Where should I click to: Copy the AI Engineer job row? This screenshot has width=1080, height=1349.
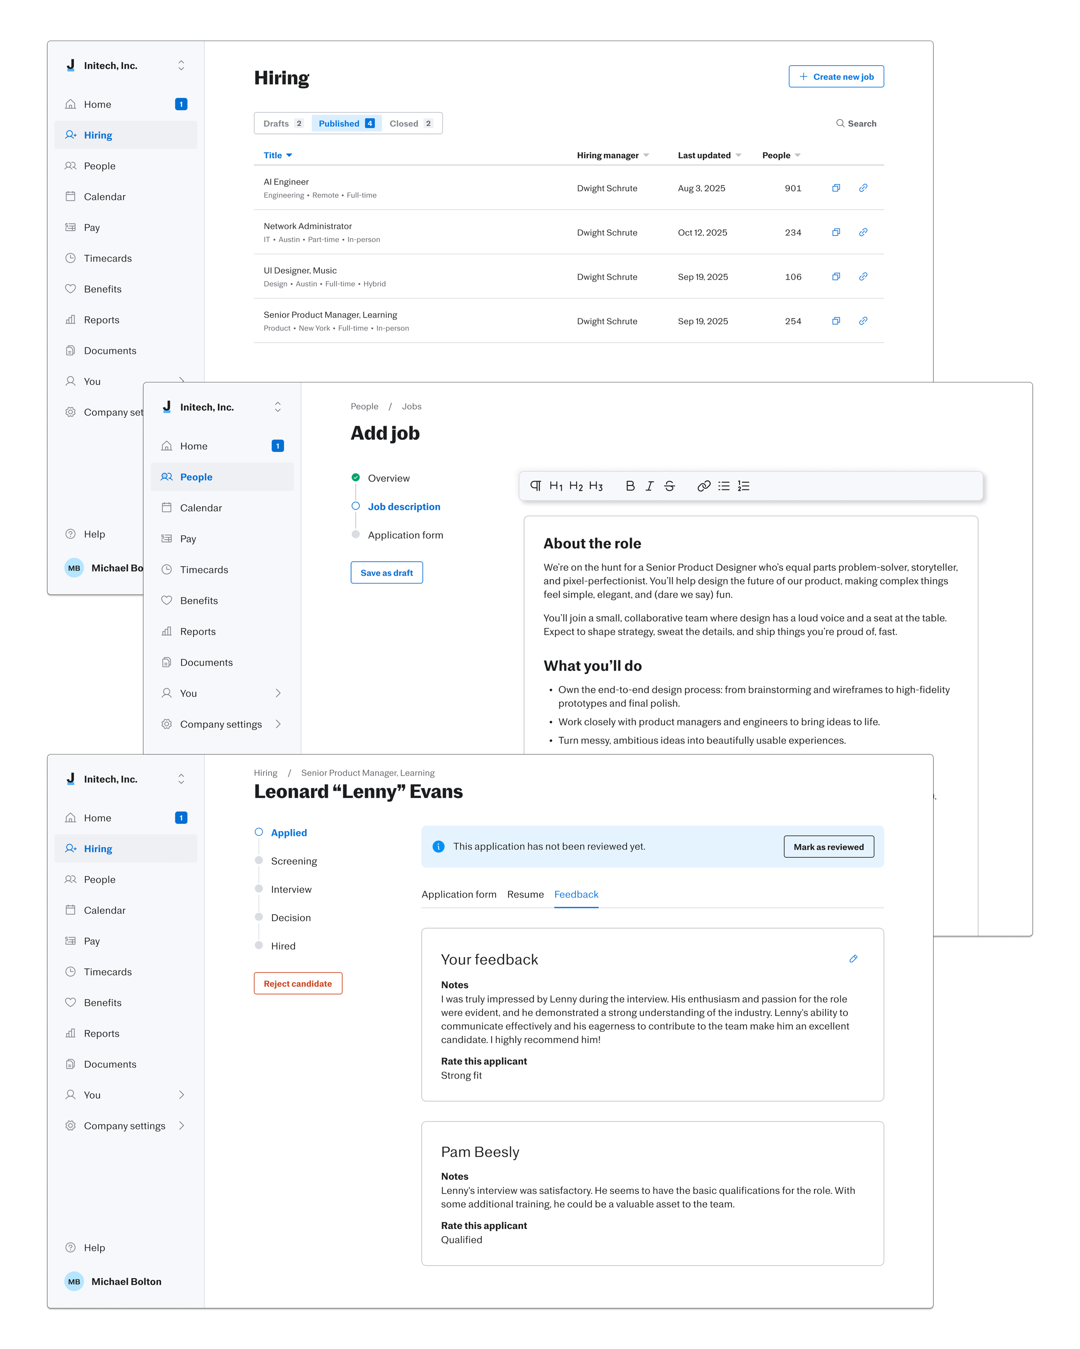[x=835, y=188]
